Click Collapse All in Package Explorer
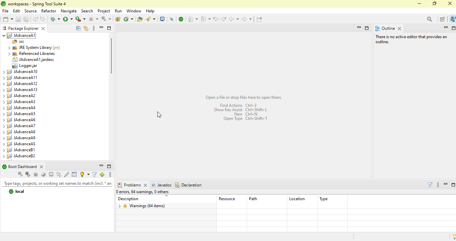 click(x=78, y=28)
